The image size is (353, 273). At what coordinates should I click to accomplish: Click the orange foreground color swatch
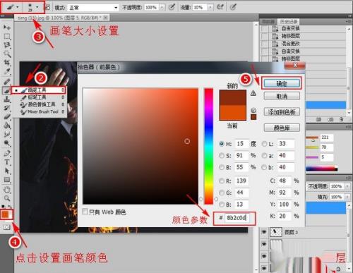coord(5,214)
